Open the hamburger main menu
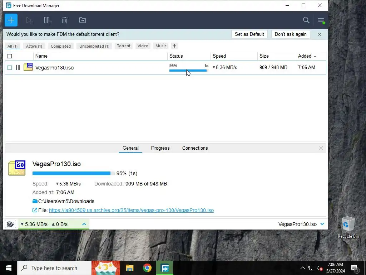 click(x=321, y=20)
